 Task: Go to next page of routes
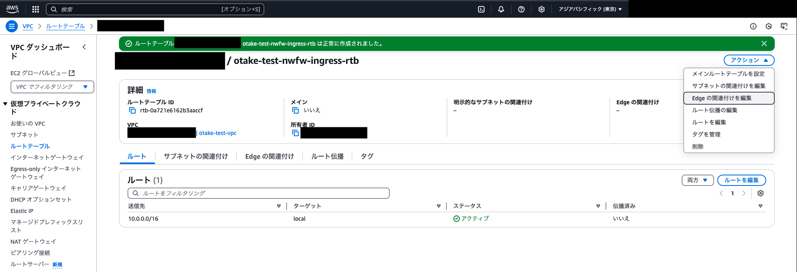coord(744,193)
